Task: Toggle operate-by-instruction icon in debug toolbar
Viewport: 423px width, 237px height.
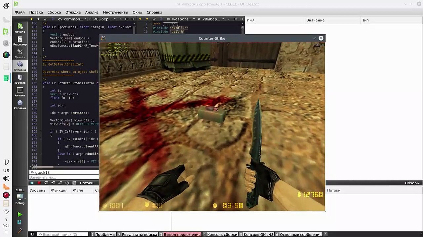Action: pos(74,183)
